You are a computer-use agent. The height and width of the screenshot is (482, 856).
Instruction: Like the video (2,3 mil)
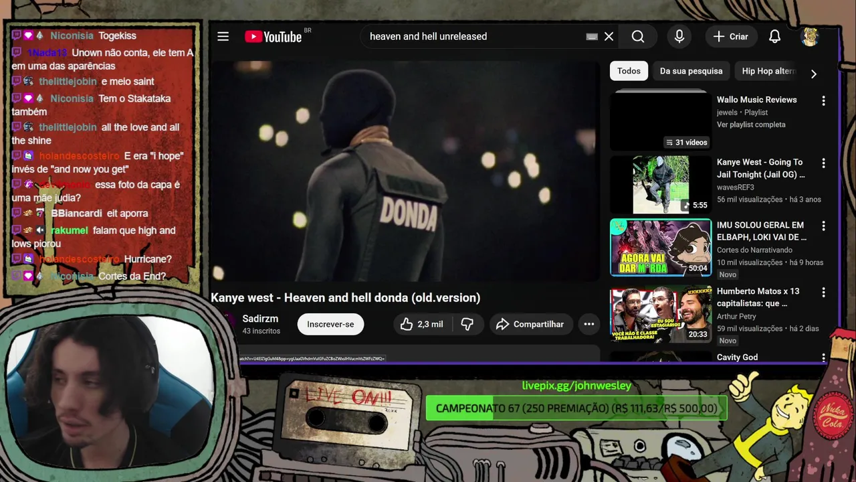click(421, 324)
